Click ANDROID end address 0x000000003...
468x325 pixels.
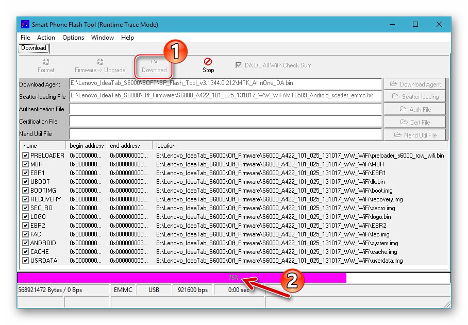point(129,243)
